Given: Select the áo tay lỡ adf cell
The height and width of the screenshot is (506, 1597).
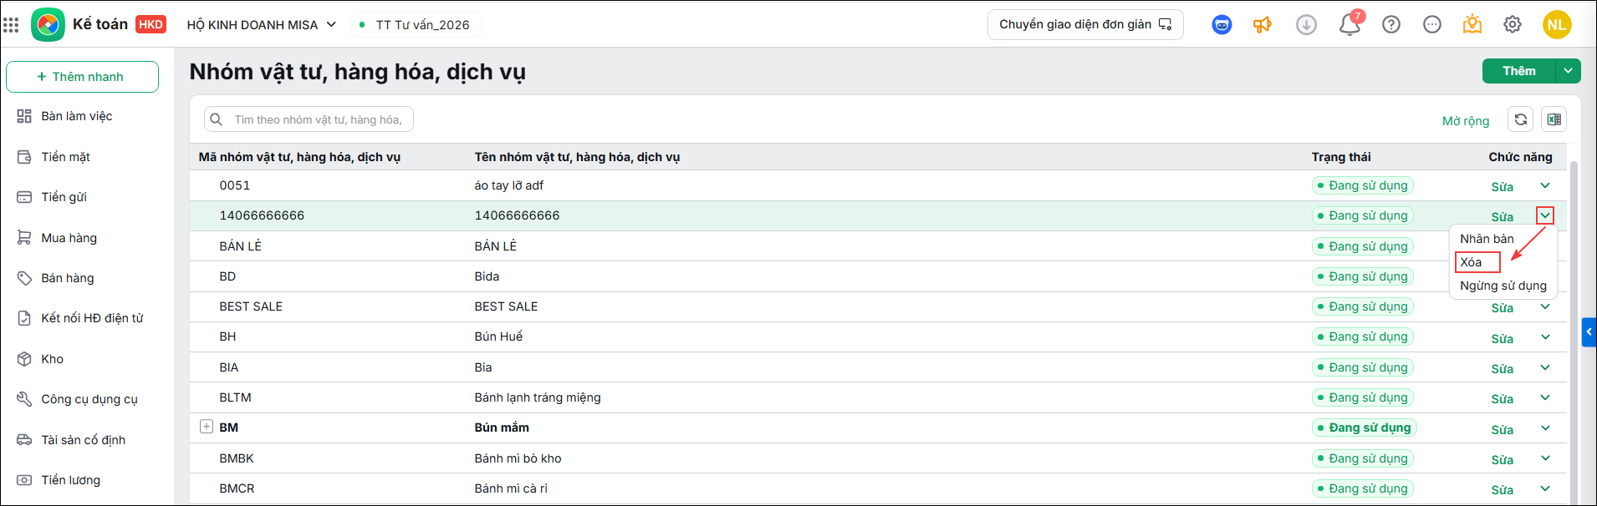Looking at the screenshot, I should point(509,185).
